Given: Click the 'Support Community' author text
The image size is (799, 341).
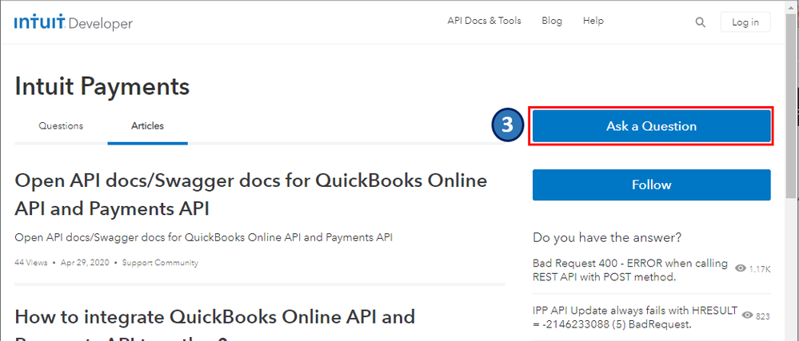Looking at the screenshot, I should [160, 263].
